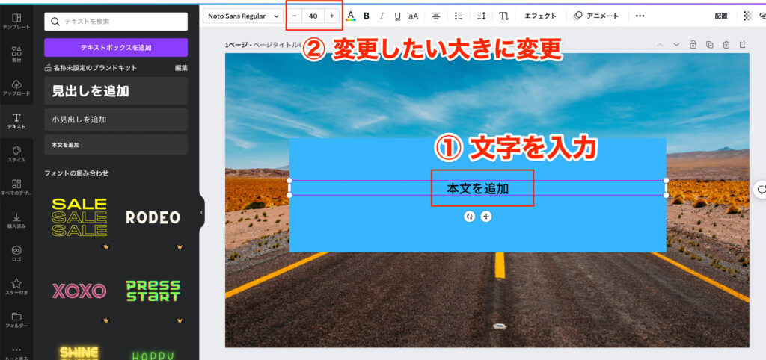Move the page up with the chevron
The width and height of the screenshot is (766, 360).
coord(660,44)
